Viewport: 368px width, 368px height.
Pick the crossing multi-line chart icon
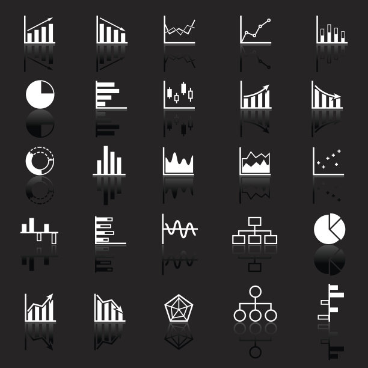coord(179,29)
